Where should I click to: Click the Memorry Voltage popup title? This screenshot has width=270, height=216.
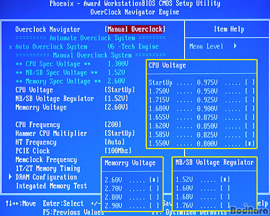click(130, 163)
